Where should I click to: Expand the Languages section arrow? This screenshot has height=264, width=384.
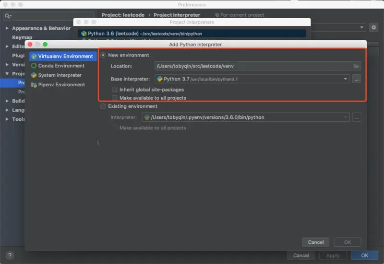(x=7, y=110)
